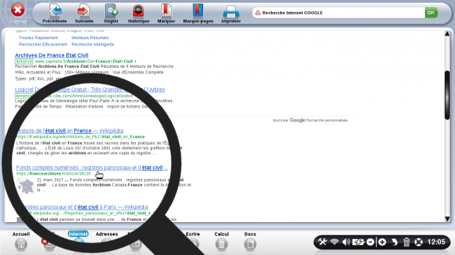Focus the Recherche Internet GOOGLE search field
The width and height of the screenshot is (455, 255).
pos(338,13)
